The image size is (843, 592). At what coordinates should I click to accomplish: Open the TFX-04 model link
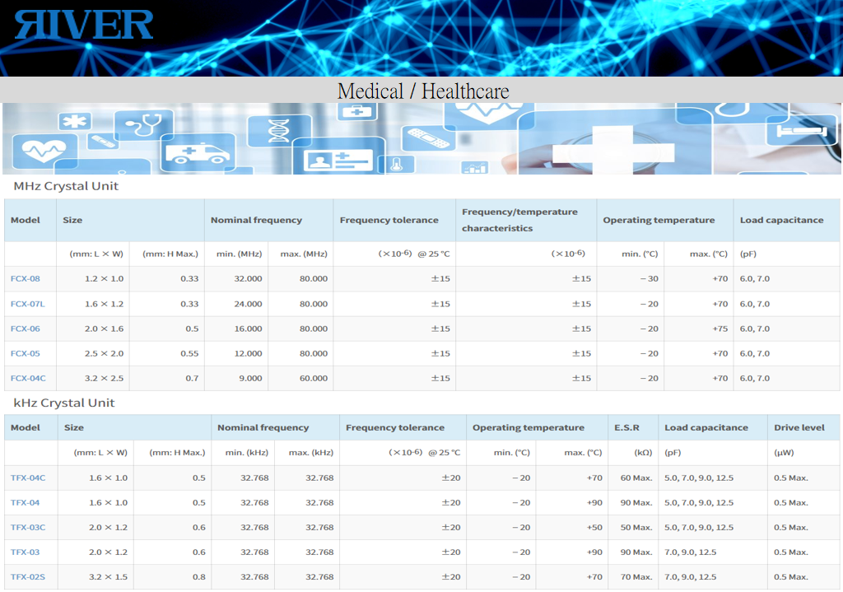26,502
